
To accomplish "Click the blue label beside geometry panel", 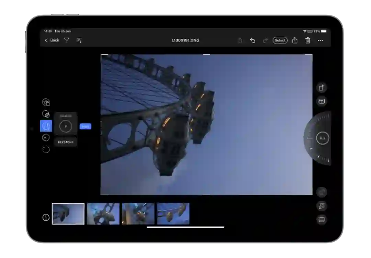I will [86, 126].
